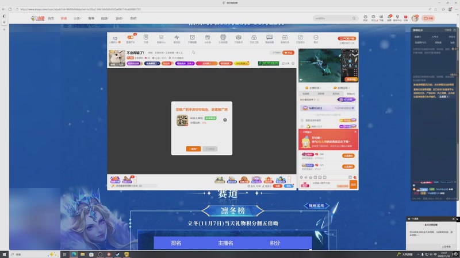Open the music note card icon
Viewport: 460px width, 258px height.
pyautogui.click(x=300, y=37)
